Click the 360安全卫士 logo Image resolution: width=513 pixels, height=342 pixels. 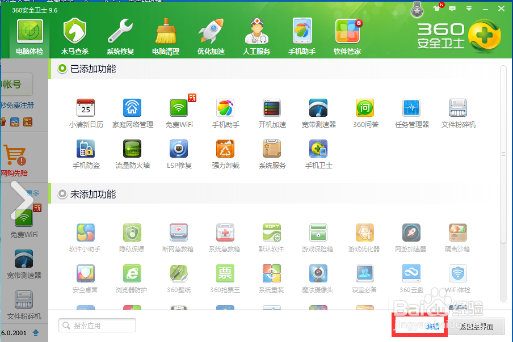pyautogui.click(x=459, y=36)
